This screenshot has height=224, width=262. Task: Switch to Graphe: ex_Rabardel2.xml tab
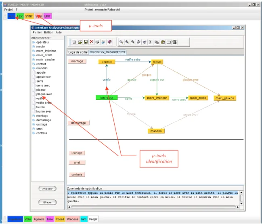click(107, 52)
